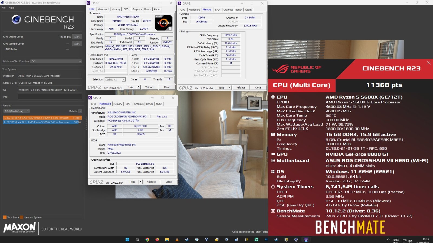Click the 11368 pts score in BenchMate panel
The height and width of the screenshot is (243, 433).
click(384, 85)
